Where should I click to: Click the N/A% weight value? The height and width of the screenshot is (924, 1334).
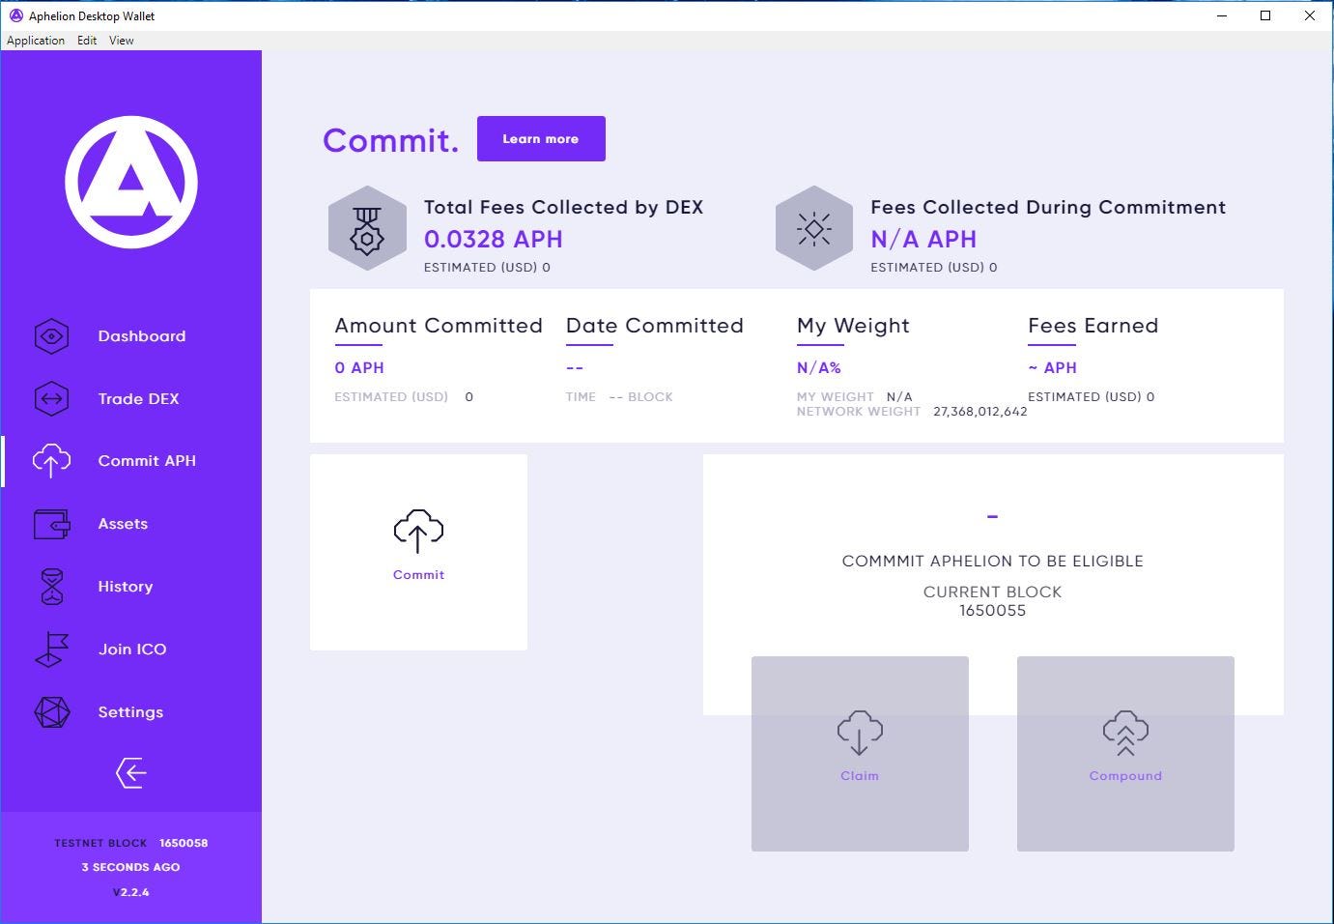coord(819,367)
